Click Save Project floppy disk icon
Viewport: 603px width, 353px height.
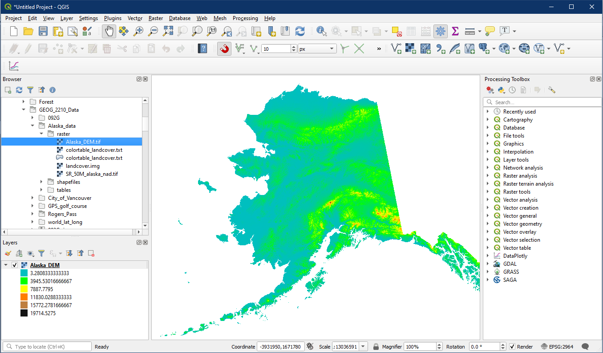tap(43, 31)
